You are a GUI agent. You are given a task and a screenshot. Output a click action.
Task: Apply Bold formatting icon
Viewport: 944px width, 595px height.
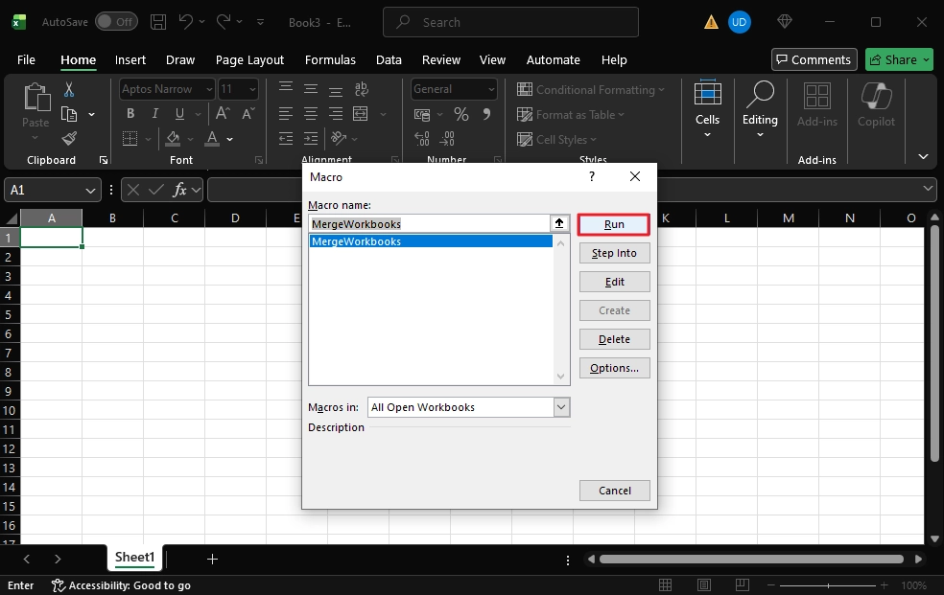click(130, 114)
